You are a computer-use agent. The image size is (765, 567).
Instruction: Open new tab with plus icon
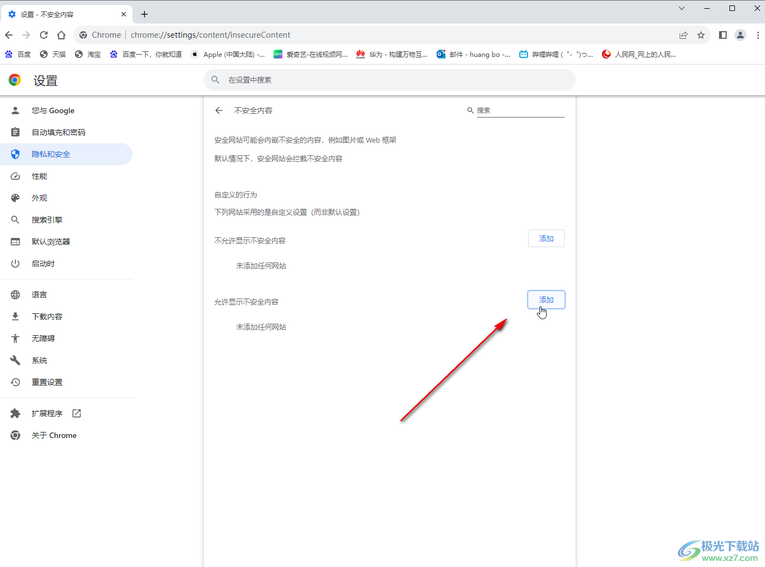(144, 14)
